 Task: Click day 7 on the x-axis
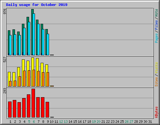(38, 122)
